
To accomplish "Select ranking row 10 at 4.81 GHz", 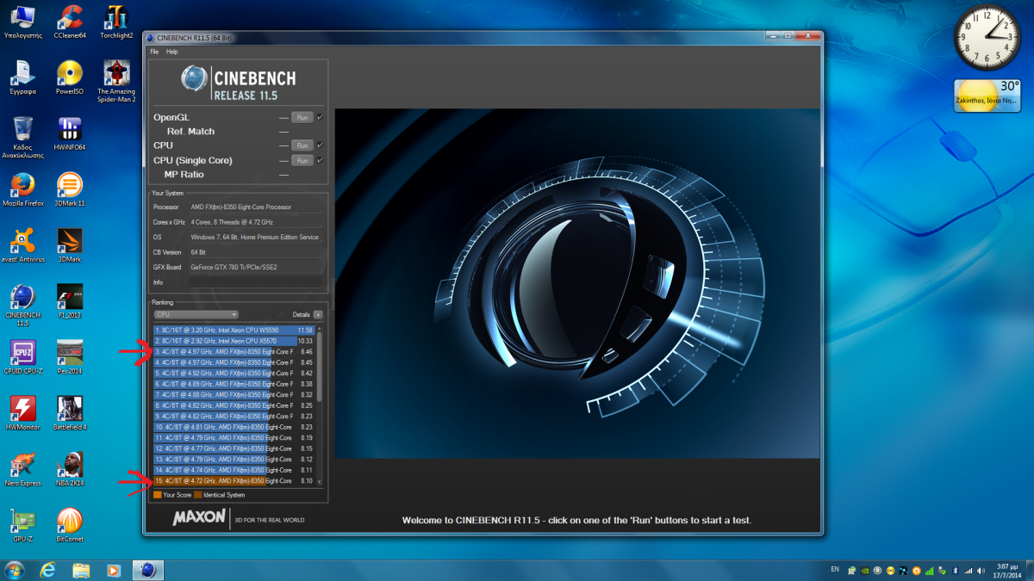I will tap(234, 427).
